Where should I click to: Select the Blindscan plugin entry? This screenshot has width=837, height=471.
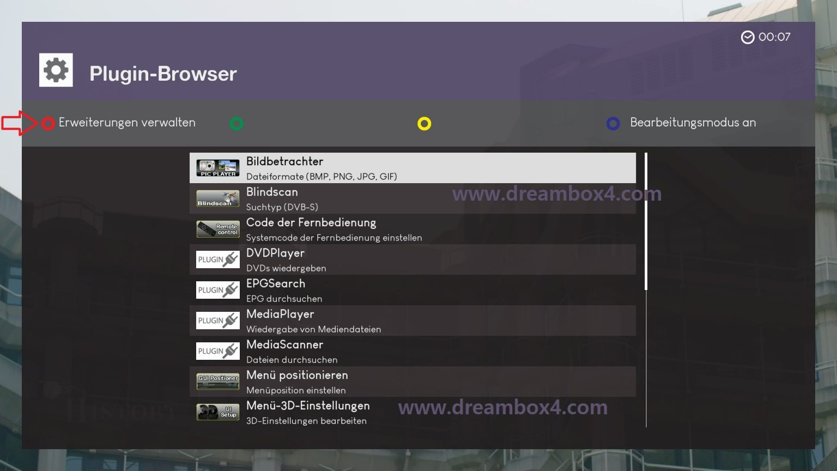pyautogui.click(x=413, y=198)
